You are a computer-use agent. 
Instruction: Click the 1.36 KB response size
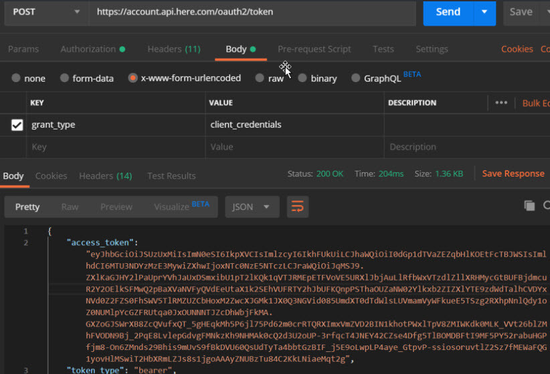point(449,174)
